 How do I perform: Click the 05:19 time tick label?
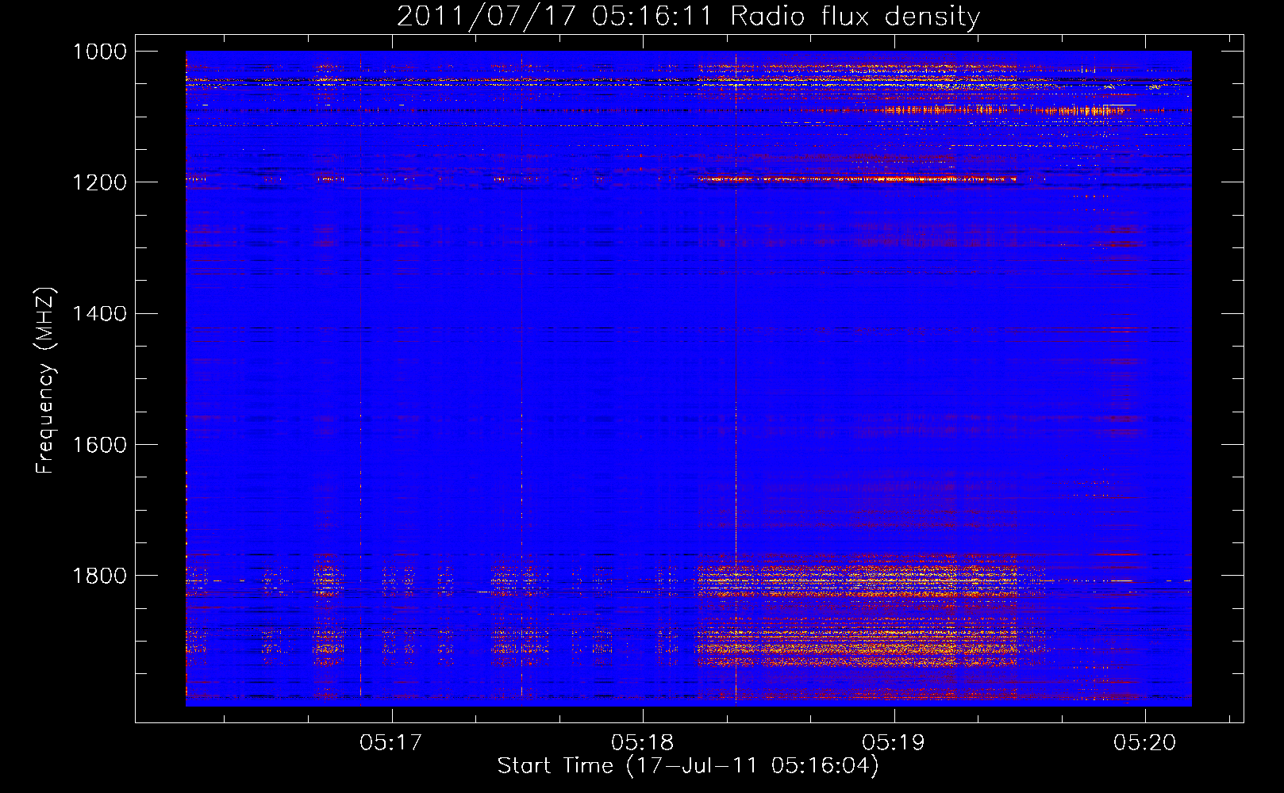point(894,743)
